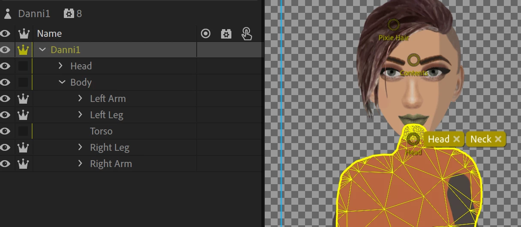Click the Neck tag label on canvas
Screen dimensions: 521x227
click(x=481, y=139)
